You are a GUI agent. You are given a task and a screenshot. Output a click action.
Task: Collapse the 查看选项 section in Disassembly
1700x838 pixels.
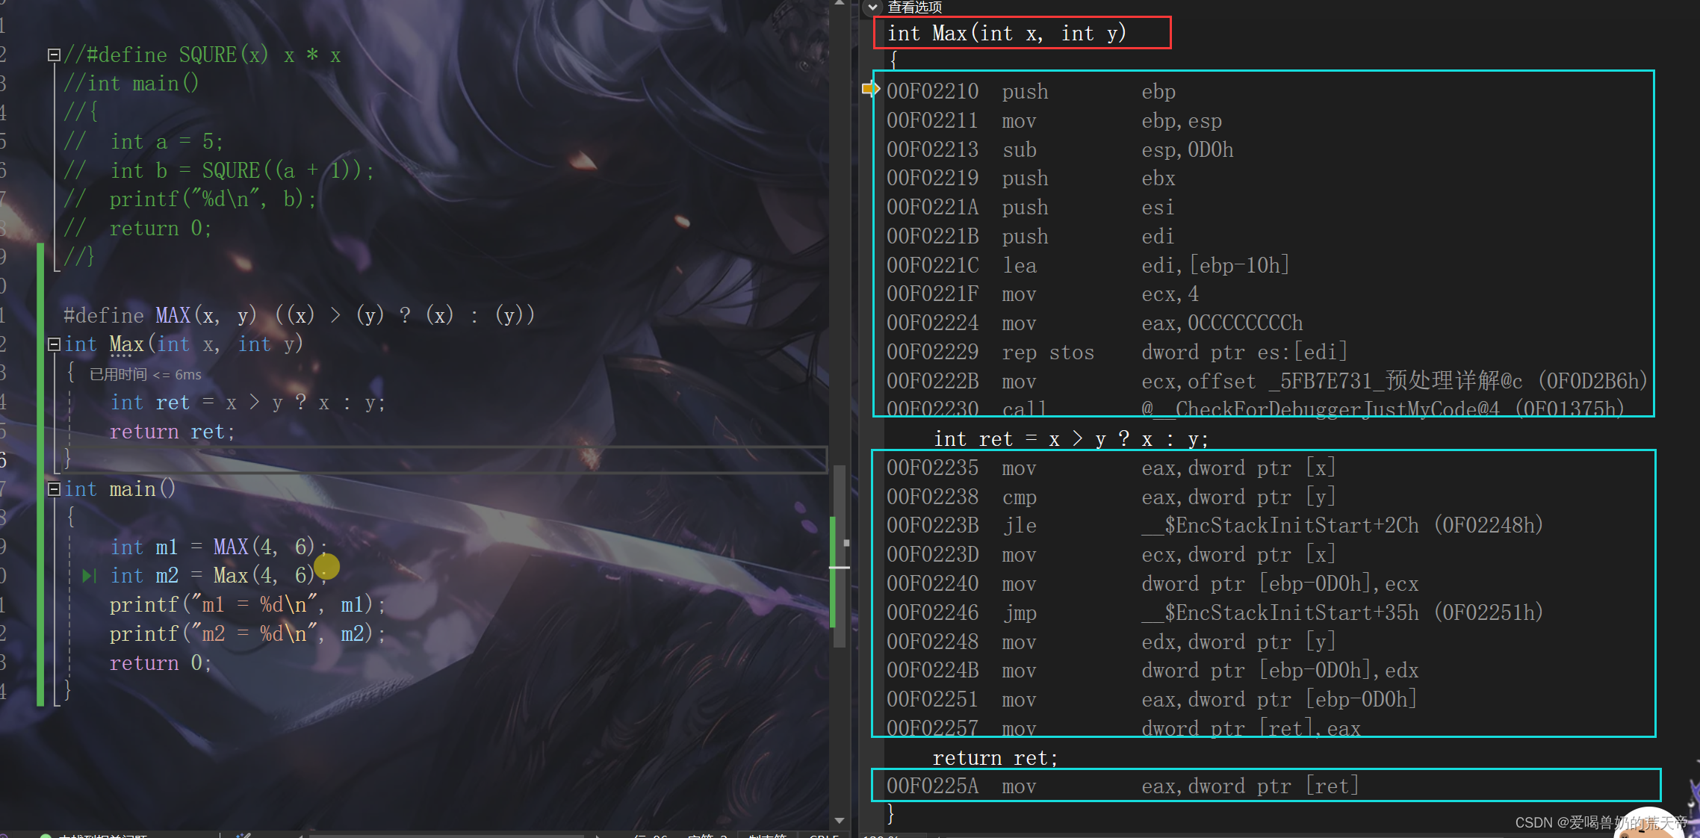(872, 7)
